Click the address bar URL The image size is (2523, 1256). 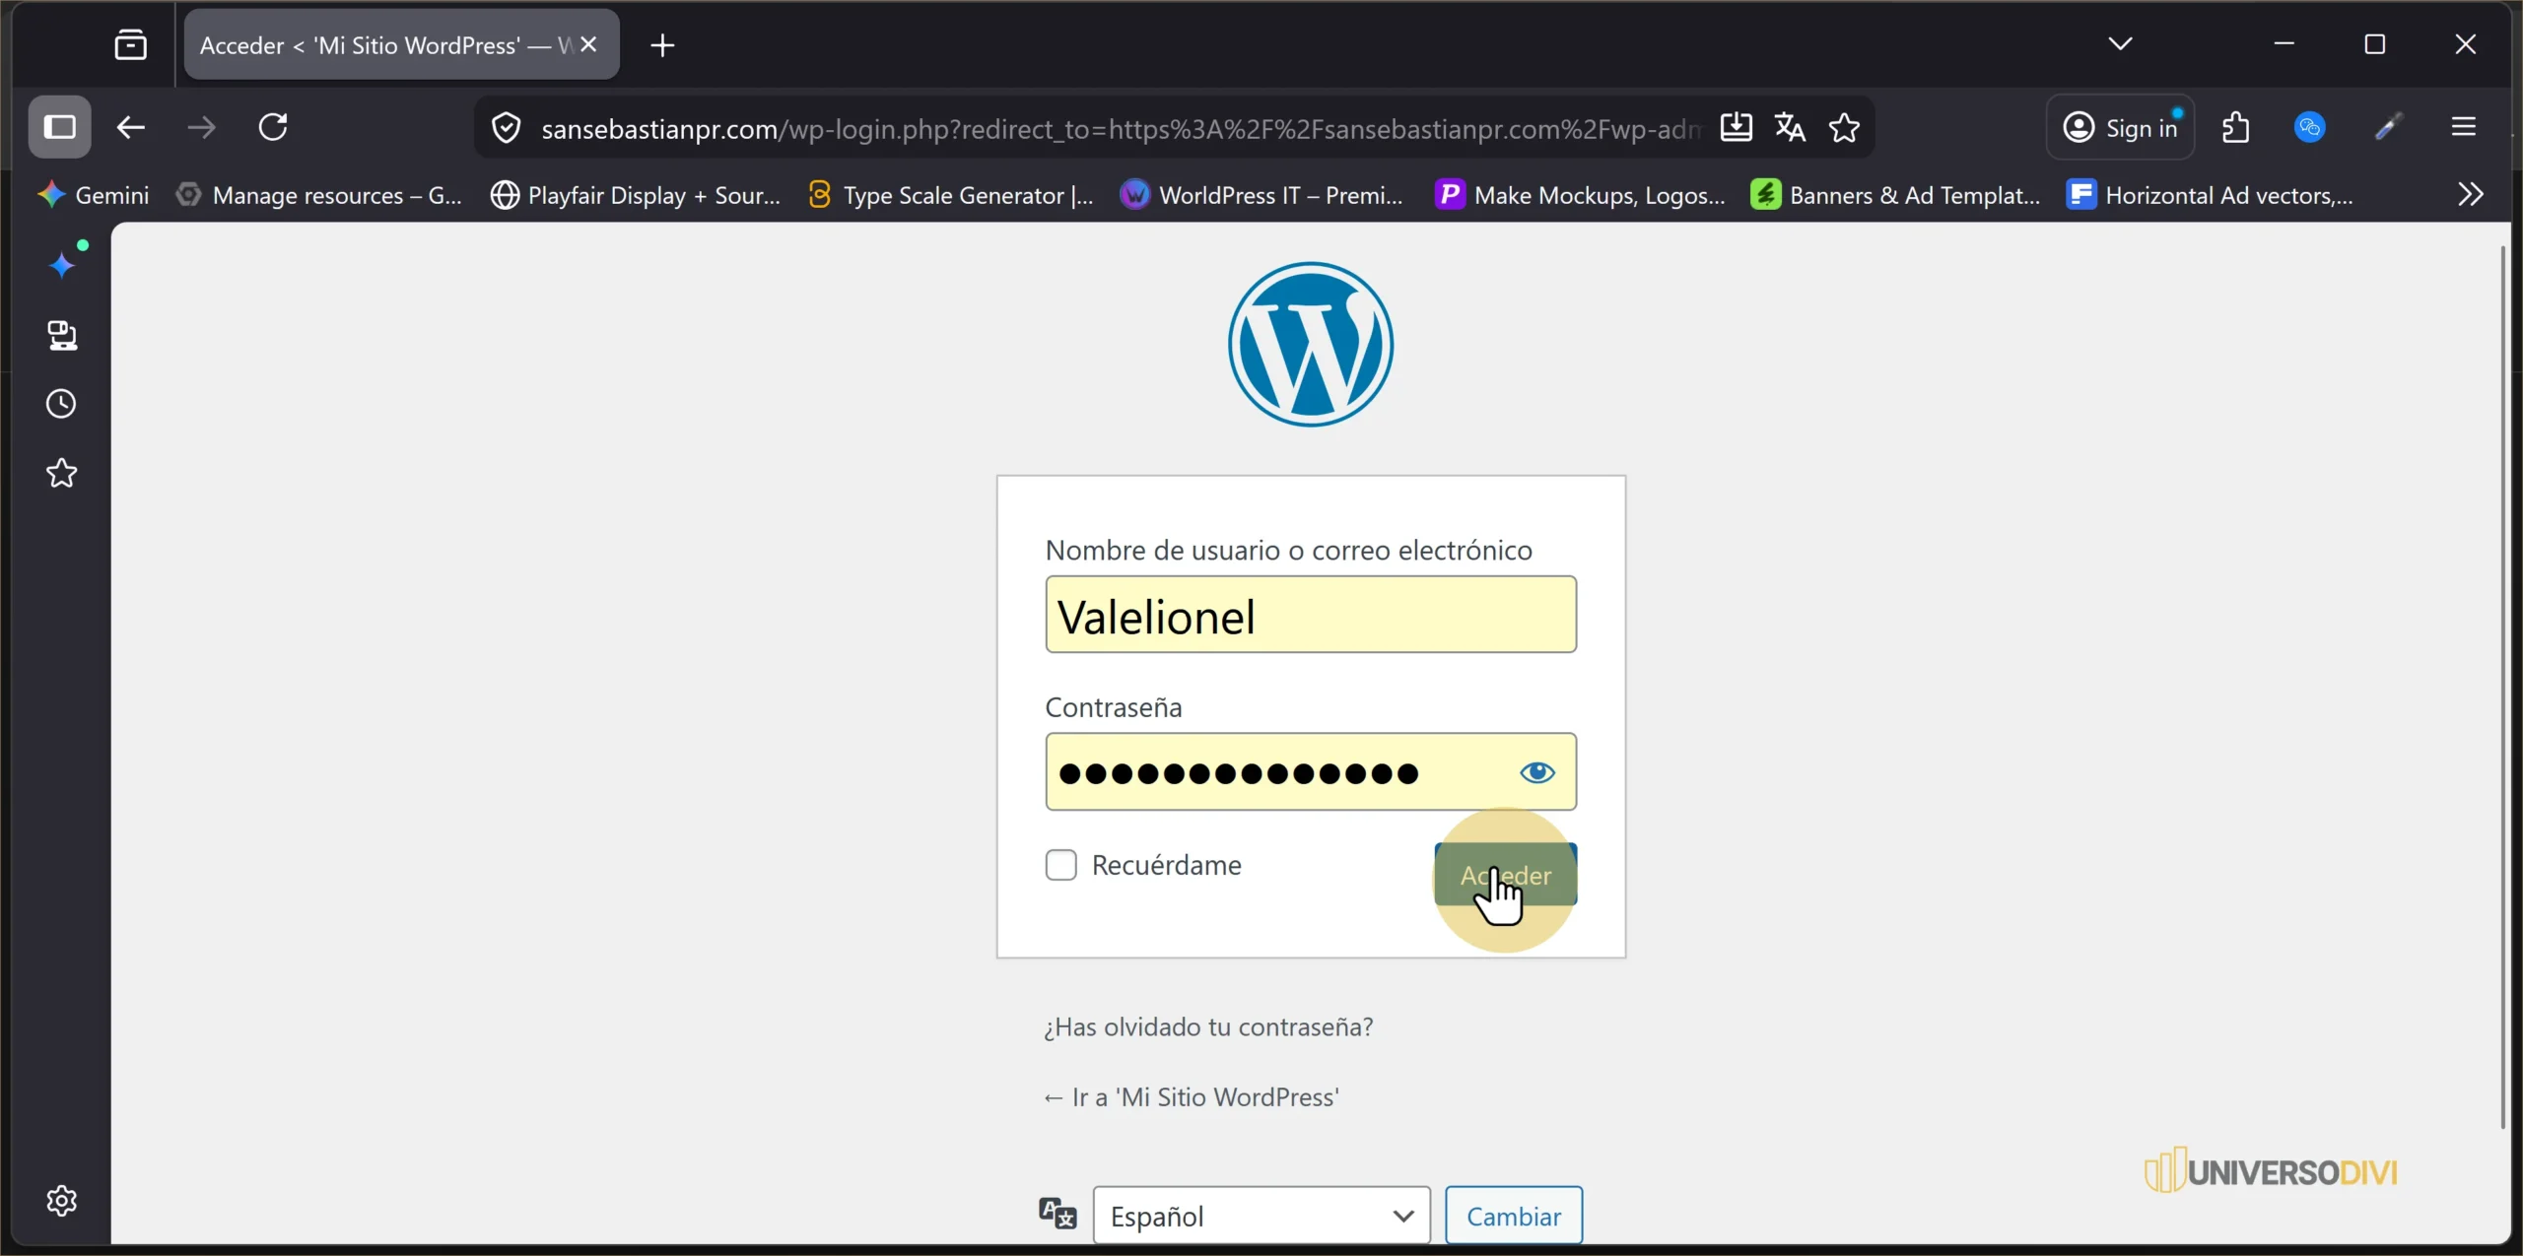point(1120,128)
